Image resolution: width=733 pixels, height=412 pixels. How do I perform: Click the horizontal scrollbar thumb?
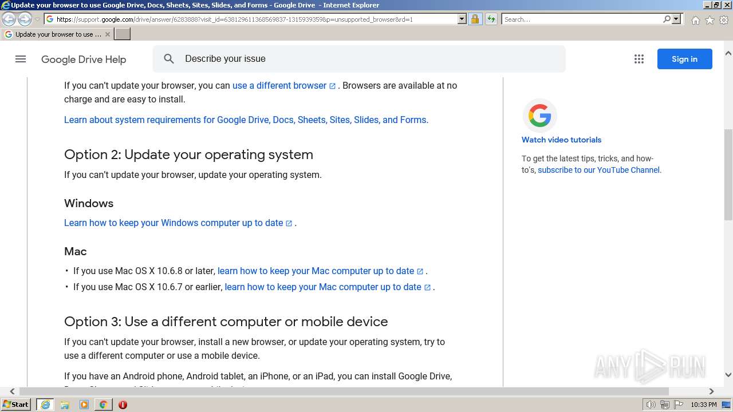pyautogui.click(x=344, y=391)
